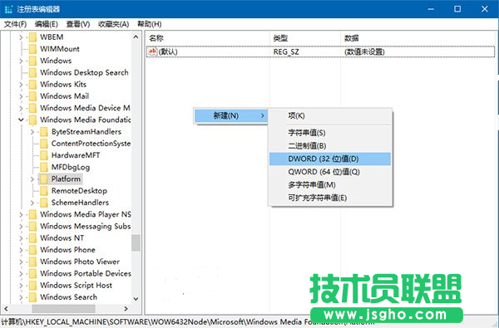499x328 pixels.
Task: Expand the Windows Search key
Action: (x=21, y=297)
